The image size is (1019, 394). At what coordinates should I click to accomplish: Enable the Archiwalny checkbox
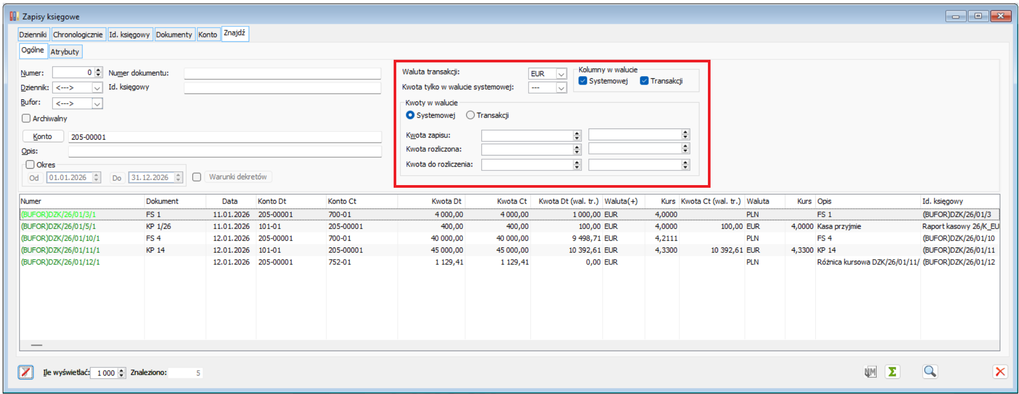coord(26,118)
